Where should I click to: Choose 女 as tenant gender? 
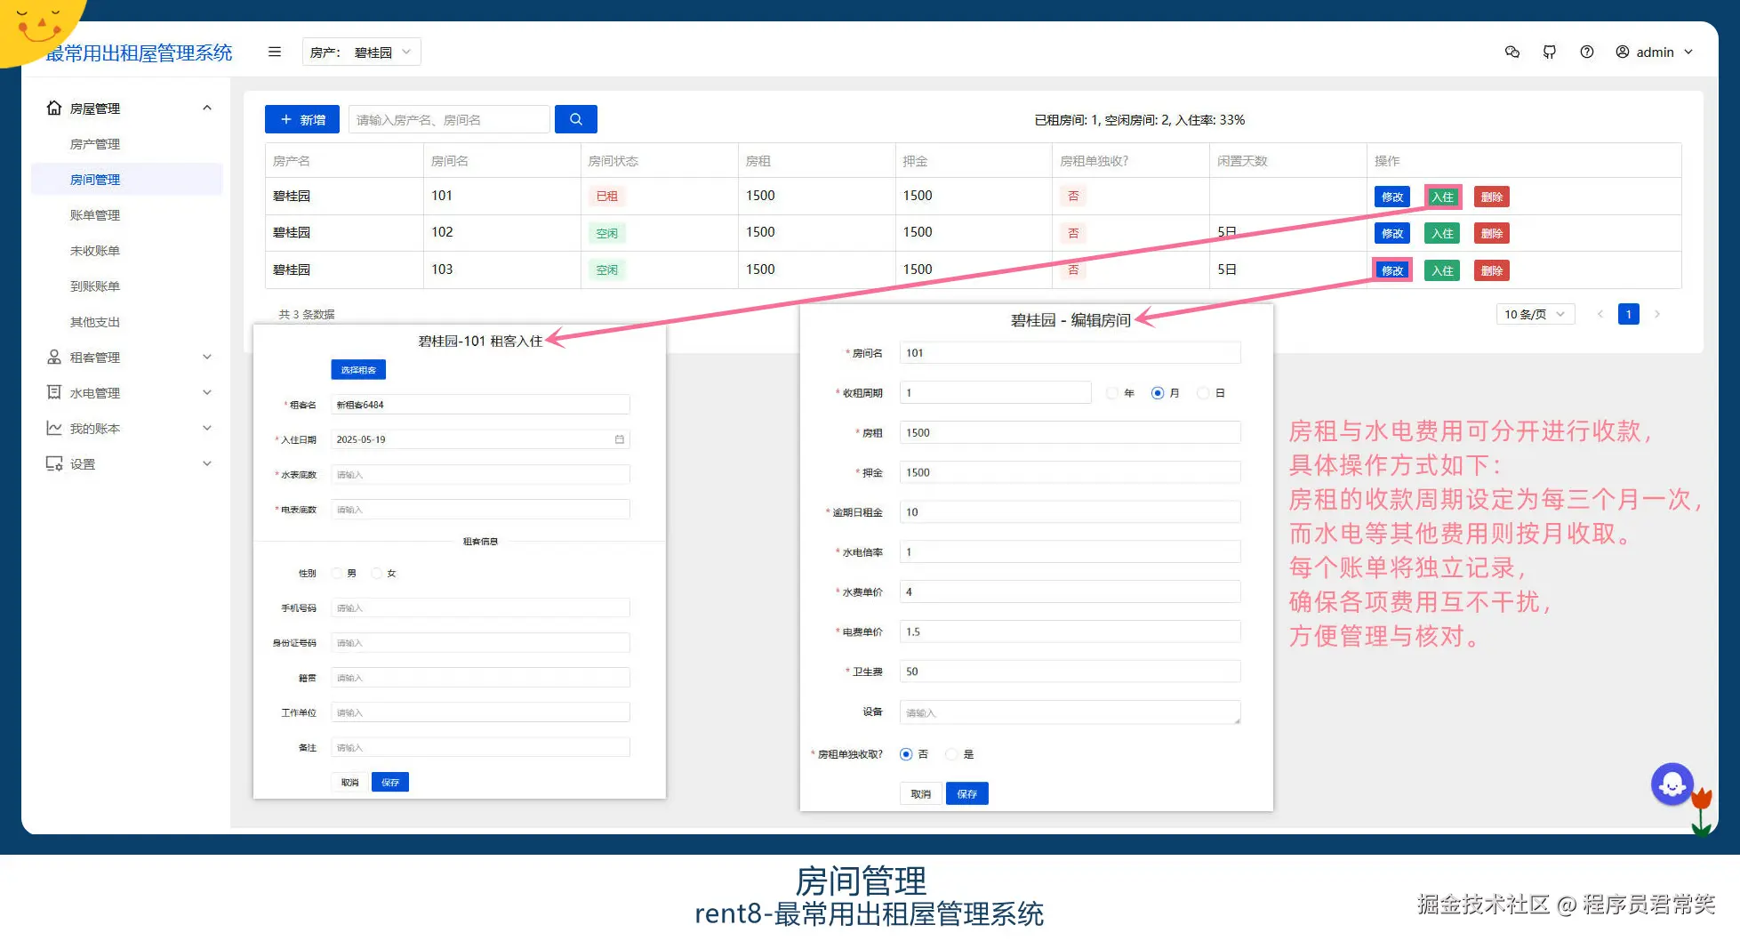(x=376, y=573)
